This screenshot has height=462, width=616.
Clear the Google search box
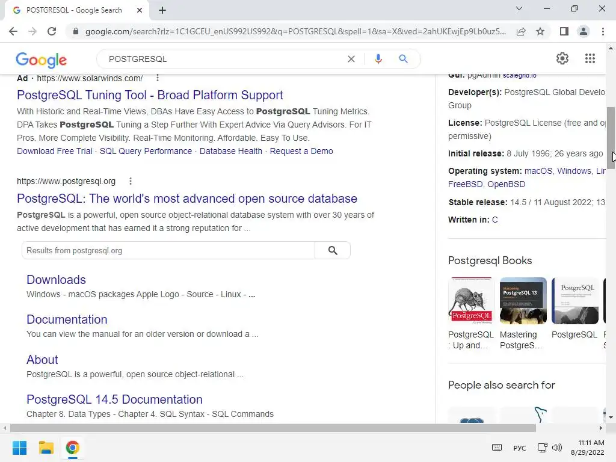(x=351, y=59)
